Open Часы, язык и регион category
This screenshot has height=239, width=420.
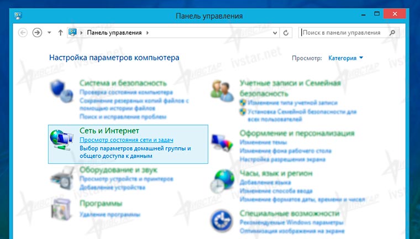pyautogui.click(x=276, y=173)
